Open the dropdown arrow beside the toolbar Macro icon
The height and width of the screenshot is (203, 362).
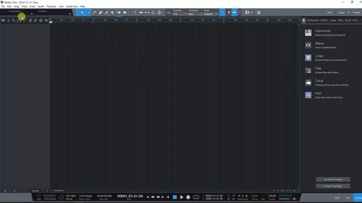[x=252, y=12]
